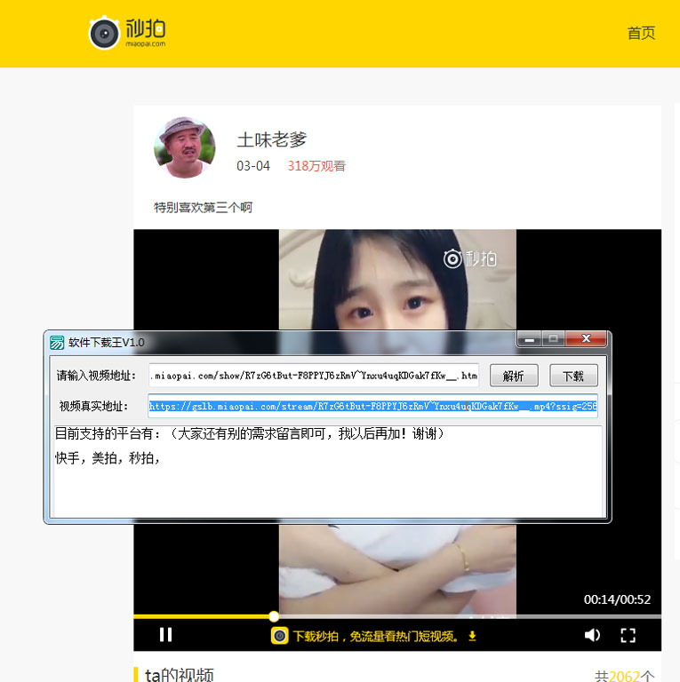
Task: Click the 视频真实地址 real address field
Action: pyautogui.click(x=372, y=407)
